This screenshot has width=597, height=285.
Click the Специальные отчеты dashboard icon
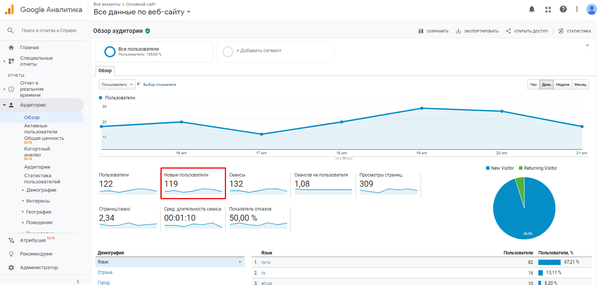point(11,61)
